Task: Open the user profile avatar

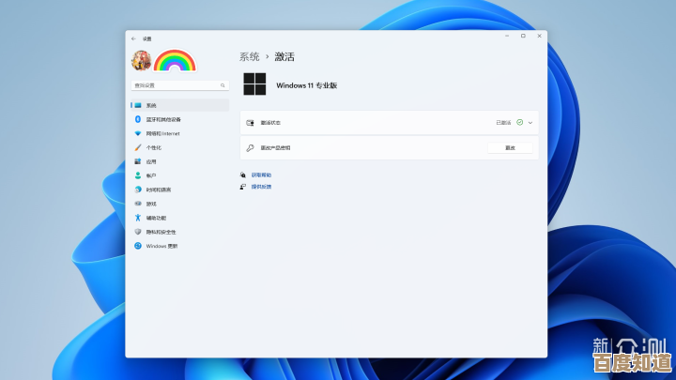Action: [142, 60]
